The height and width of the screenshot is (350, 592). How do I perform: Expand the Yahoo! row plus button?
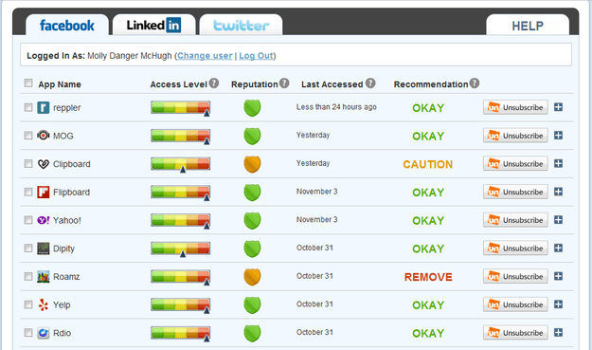point(559,220)
